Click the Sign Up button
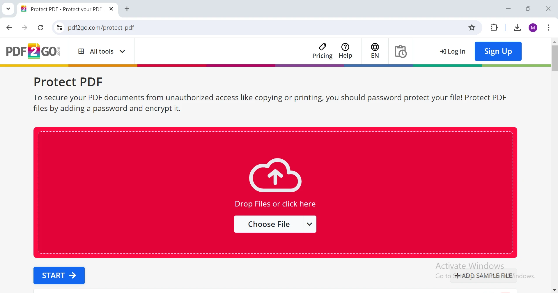558x293 pixels. (x=498, y=51)
